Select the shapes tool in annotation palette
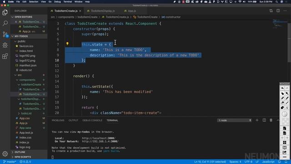The height and width of the screenshot is (164, 291). [x=282, y=108]
